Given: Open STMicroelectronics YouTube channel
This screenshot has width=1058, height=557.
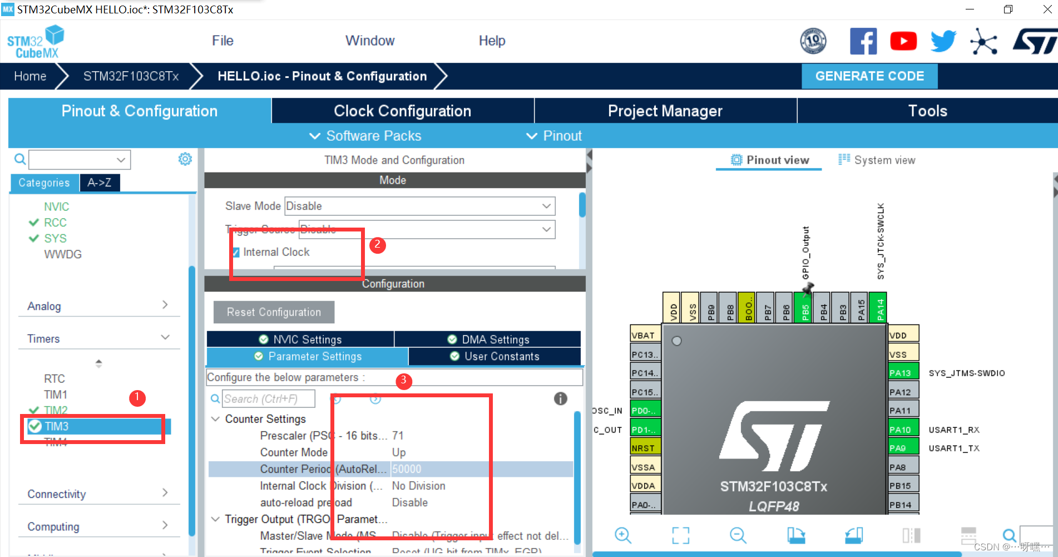Looking at the screenshot, I should [903, 41].
